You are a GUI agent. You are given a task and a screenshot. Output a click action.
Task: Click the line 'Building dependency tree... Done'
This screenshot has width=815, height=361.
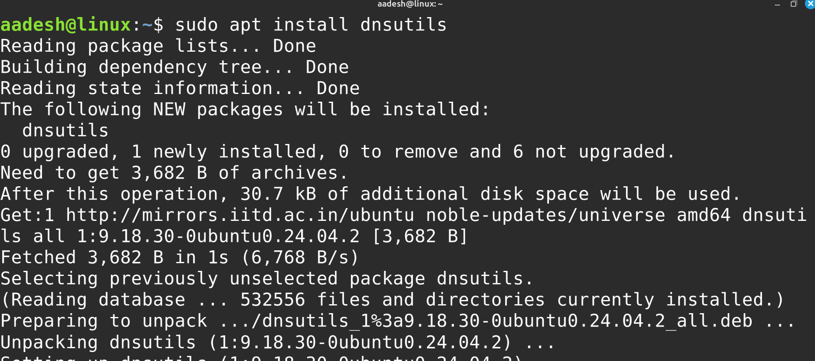click(x=173, y=66)
